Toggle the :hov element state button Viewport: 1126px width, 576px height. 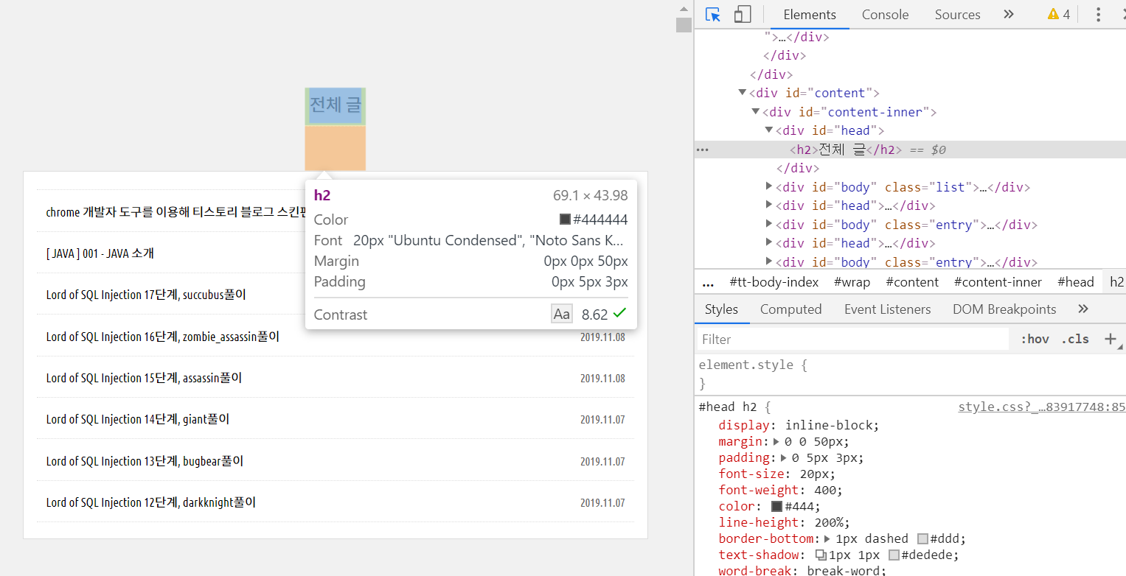coord(1035,339)
